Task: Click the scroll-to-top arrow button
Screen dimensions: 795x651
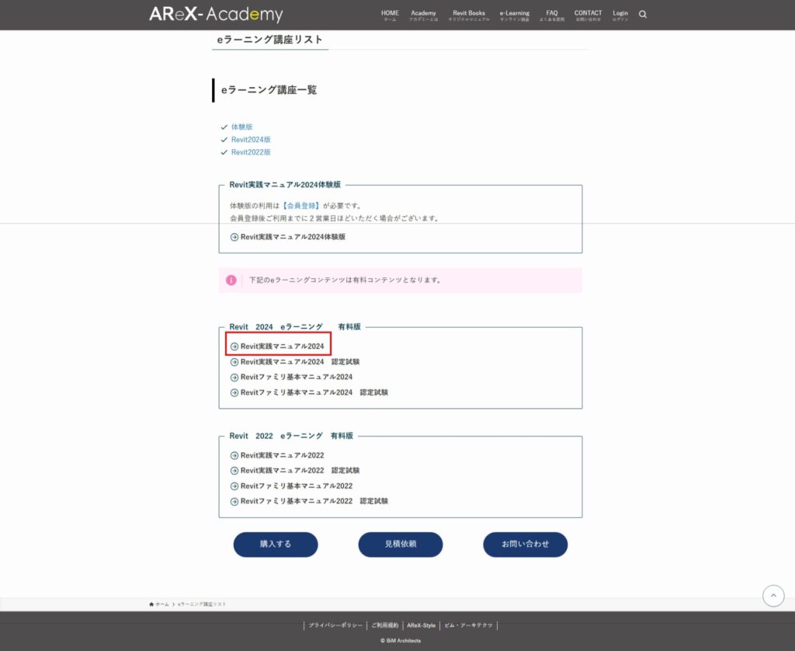Action: (773, 596)
